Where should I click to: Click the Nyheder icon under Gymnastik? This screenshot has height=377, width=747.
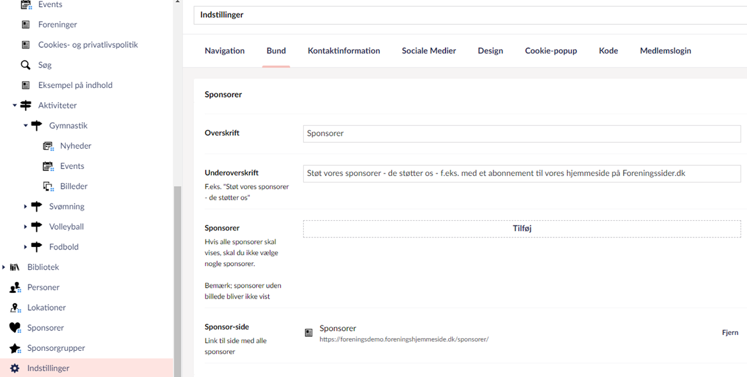[48, 146]
